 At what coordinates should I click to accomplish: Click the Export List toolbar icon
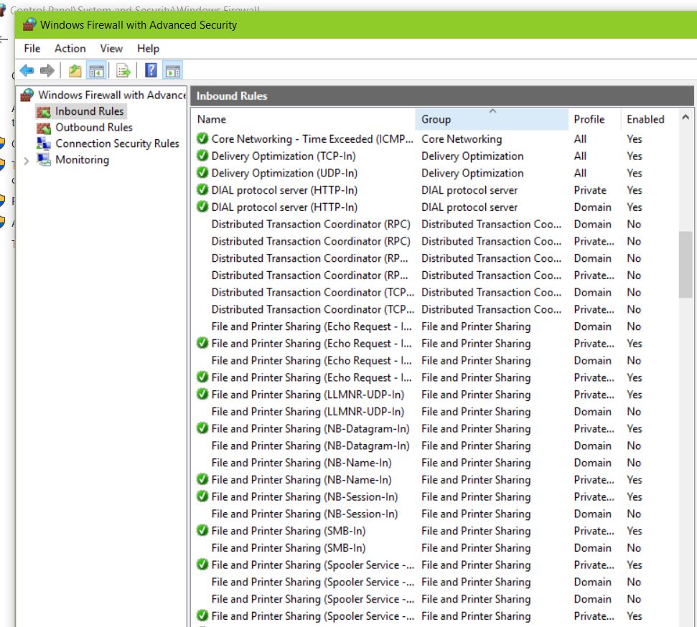point(123,70)
